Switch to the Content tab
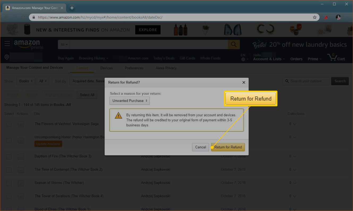Image resolution: width=353 pixels, height=211 pixels. [x=82, y=68]
